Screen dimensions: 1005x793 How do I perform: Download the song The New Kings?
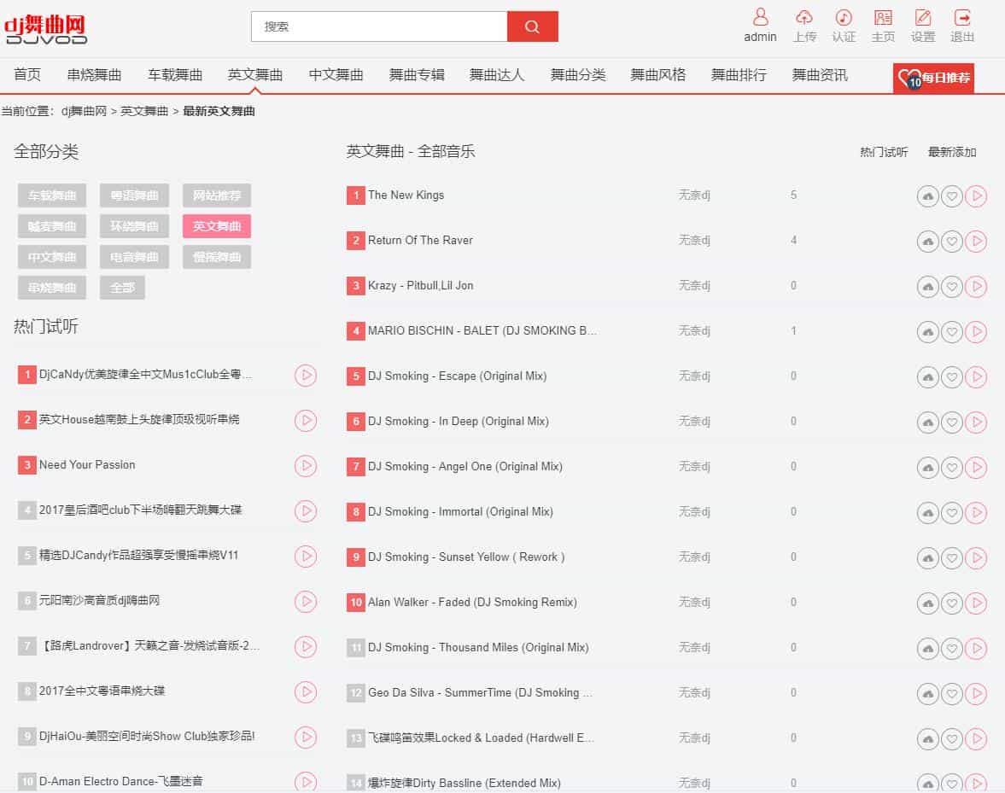927,196
